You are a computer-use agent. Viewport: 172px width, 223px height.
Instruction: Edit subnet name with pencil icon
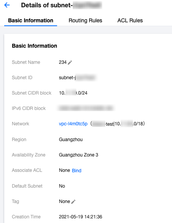point(70,62)
